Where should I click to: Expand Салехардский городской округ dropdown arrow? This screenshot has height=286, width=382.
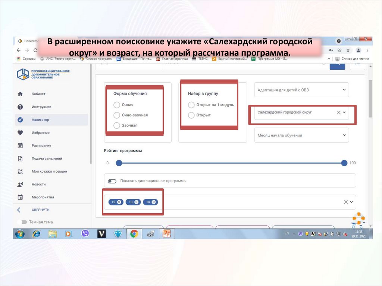(344, 112)
